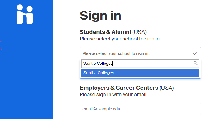Click the school instruction text under Students & Alumni
The width and height of the screenshot is (224, 119).
[120, 39]
